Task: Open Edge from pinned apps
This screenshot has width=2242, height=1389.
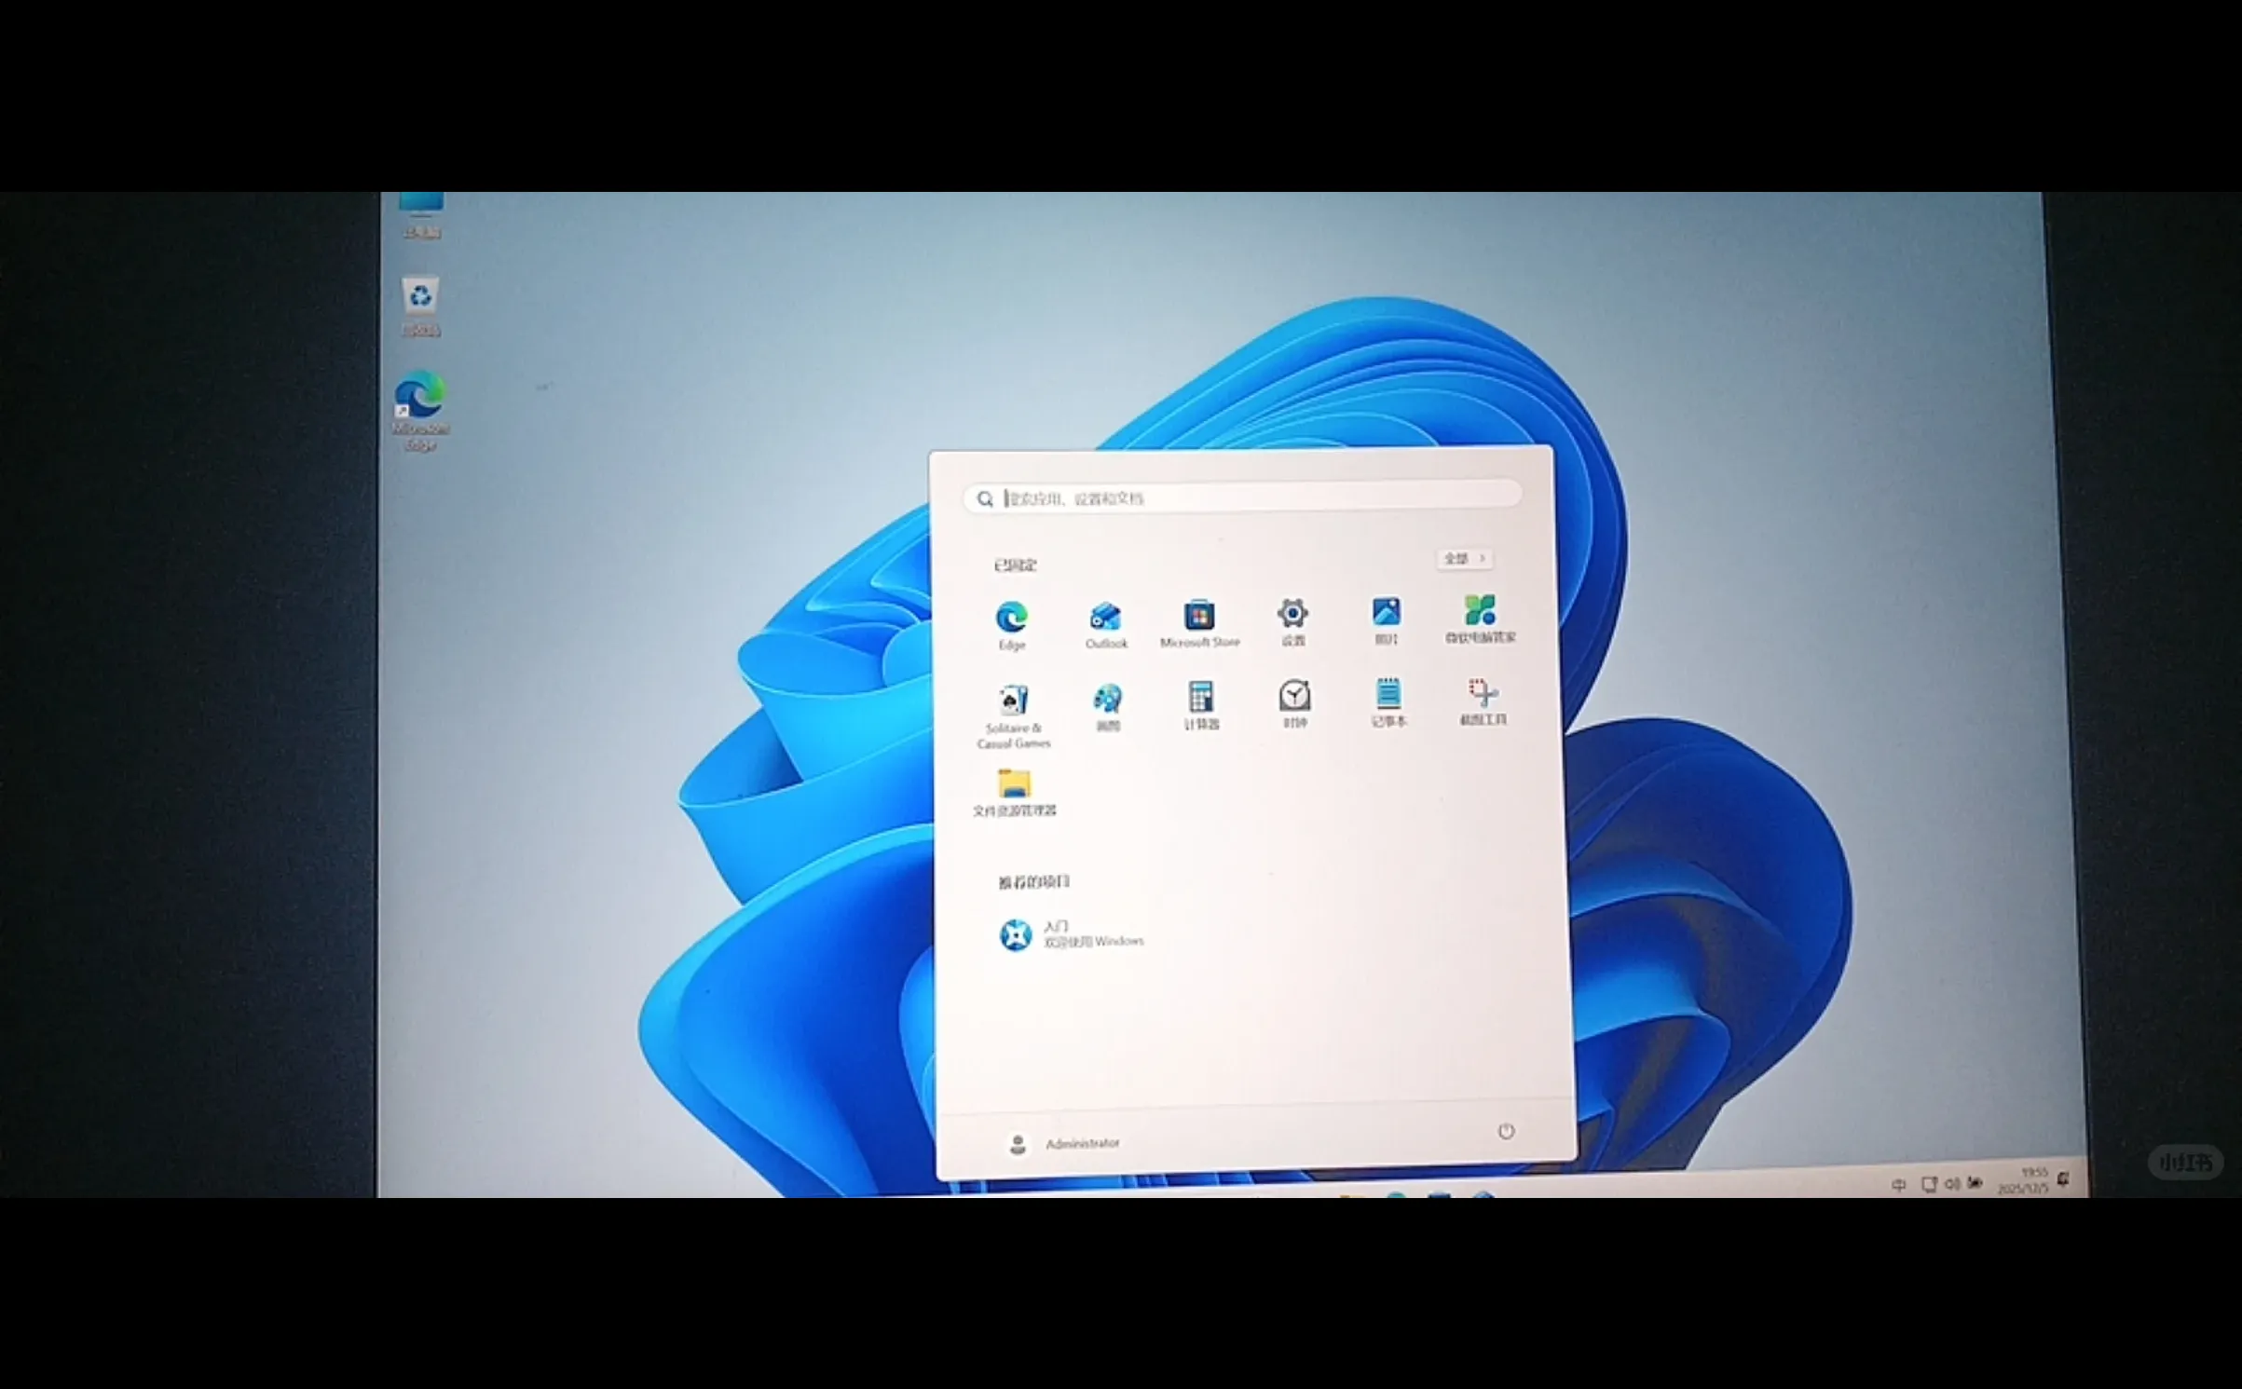Action: [x=1011, y=619]
